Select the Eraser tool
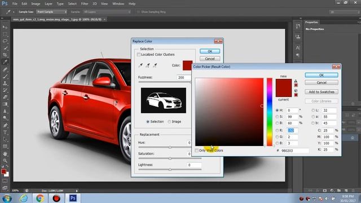This screenshot has height=203, width=361. [5, 97]
